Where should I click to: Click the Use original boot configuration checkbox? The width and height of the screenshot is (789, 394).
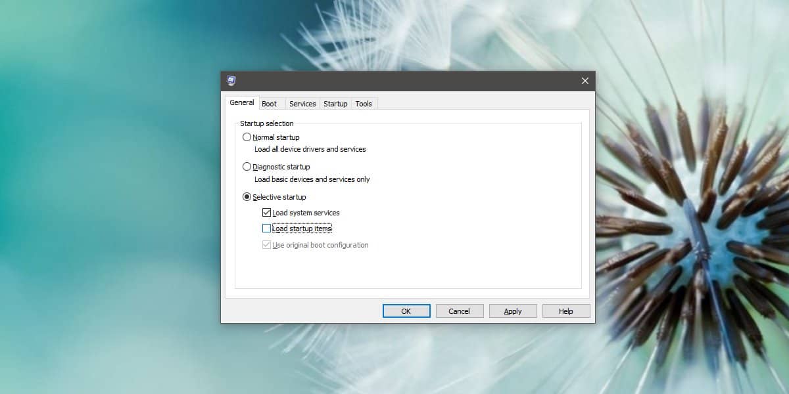266,244
